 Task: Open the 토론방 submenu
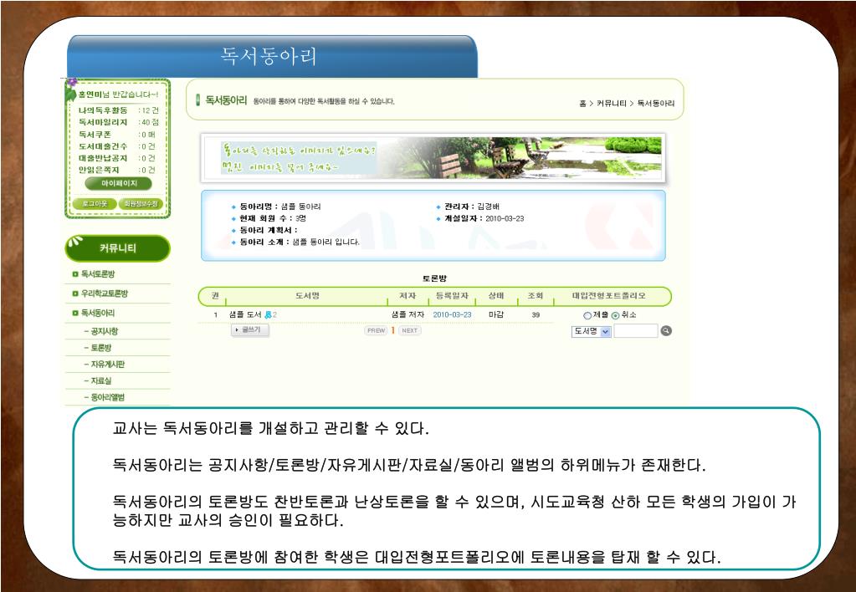(x=100, y=348)
